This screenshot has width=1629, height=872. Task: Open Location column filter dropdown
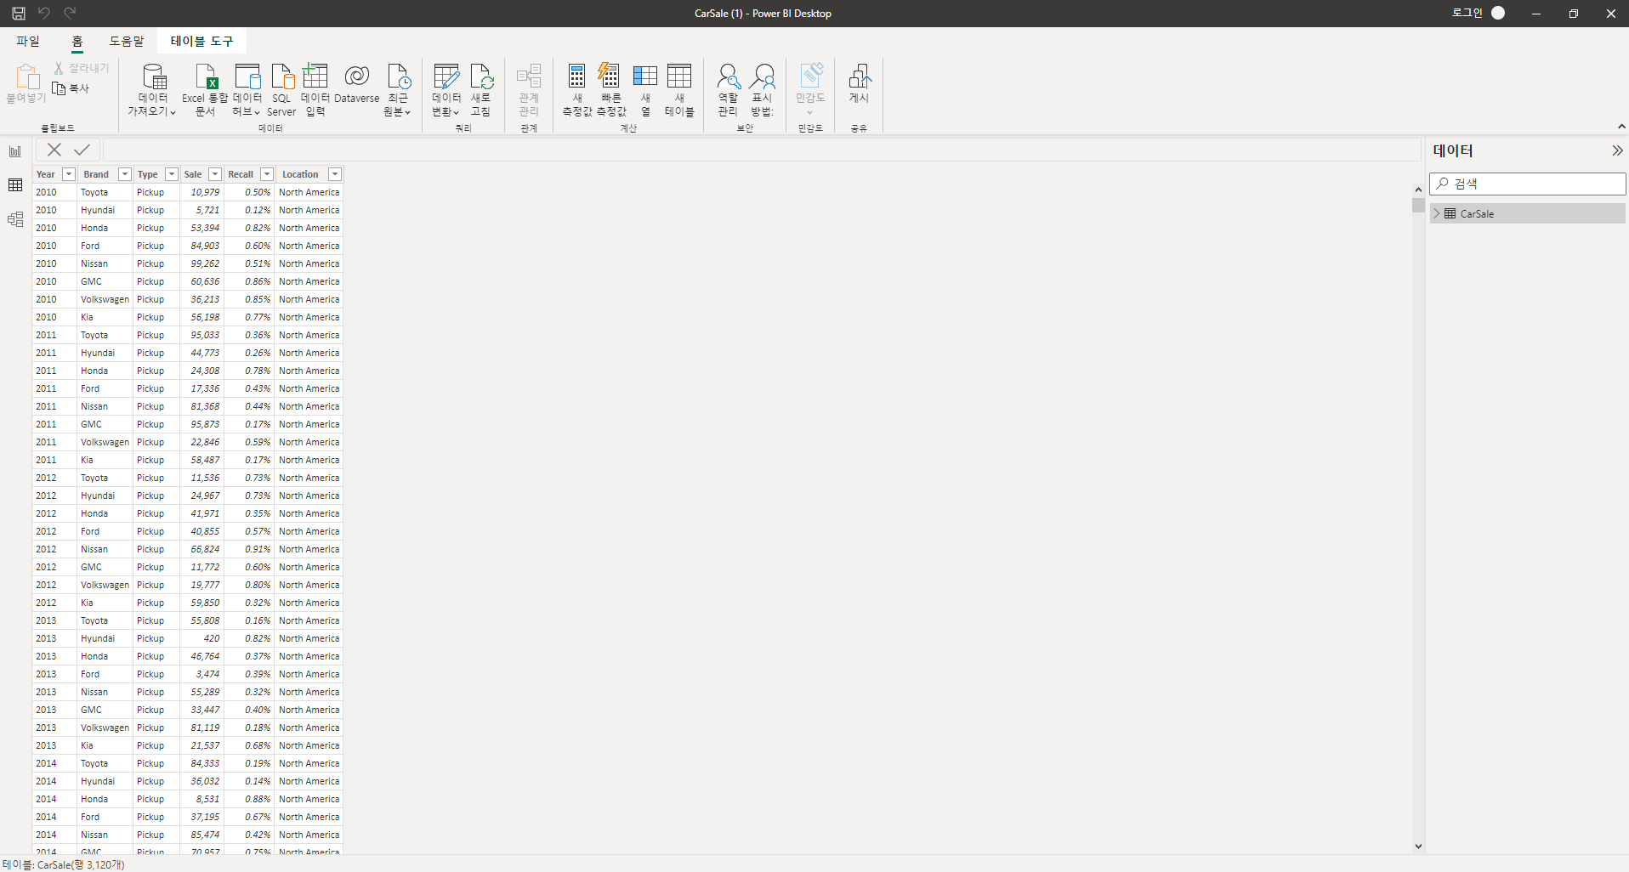[335, 174]
